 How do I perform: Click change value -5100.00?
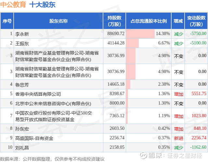point(198,43)
